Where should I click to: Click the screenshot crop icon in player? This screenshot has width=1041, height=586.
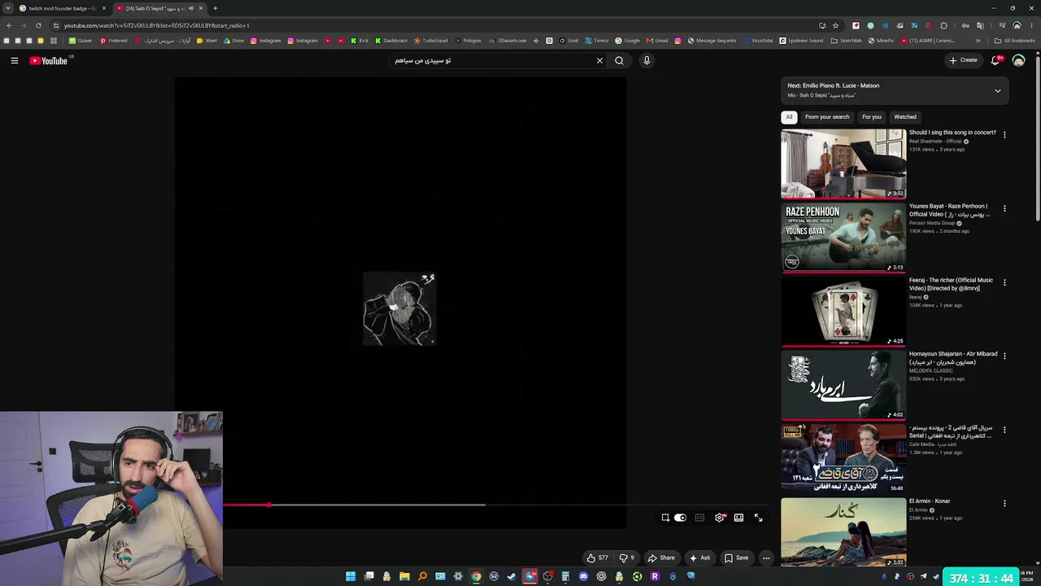665,518
